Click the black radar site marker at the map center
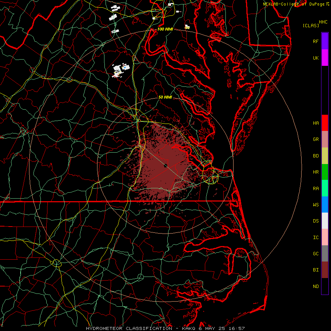This screenshot has height=331, width=331. [166, 166]
